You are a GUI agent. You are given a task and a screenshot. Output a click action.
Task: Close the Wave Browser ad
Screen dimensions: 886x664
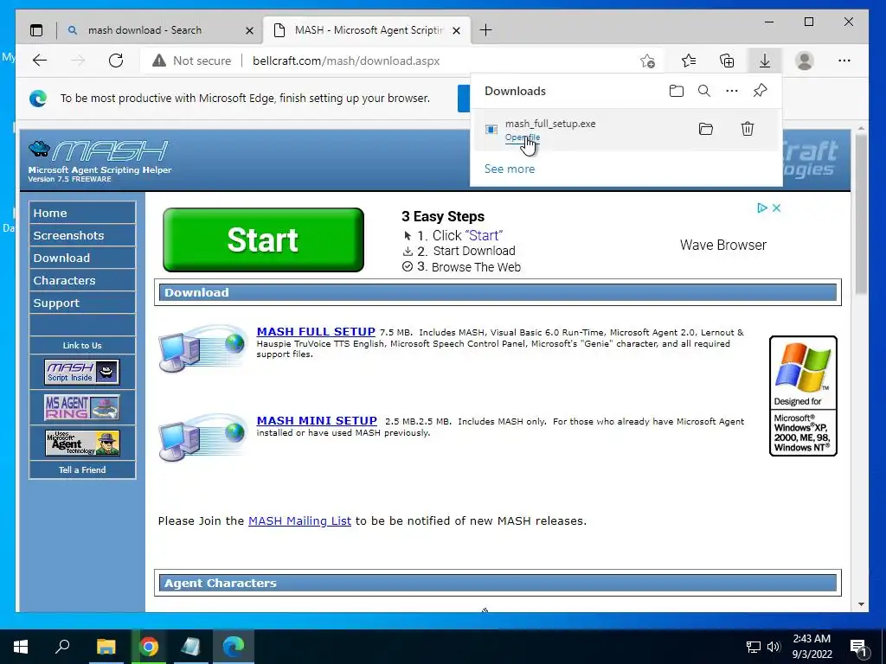[776, 207]
